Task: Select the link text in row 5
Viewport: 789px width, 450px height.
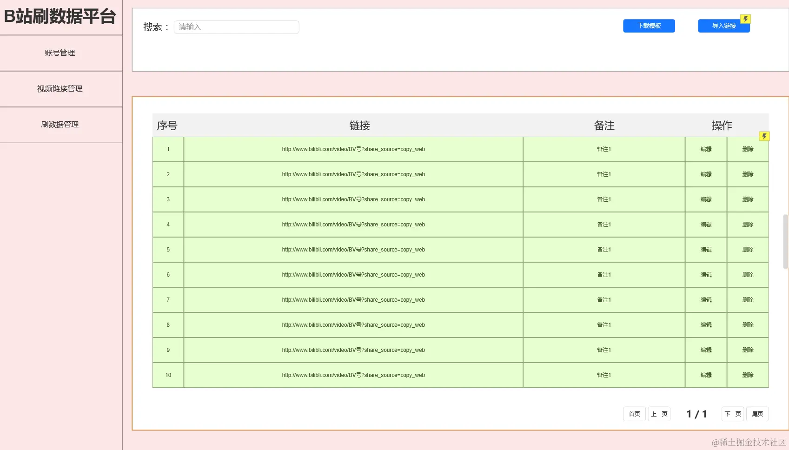Action: coord(353,250)
